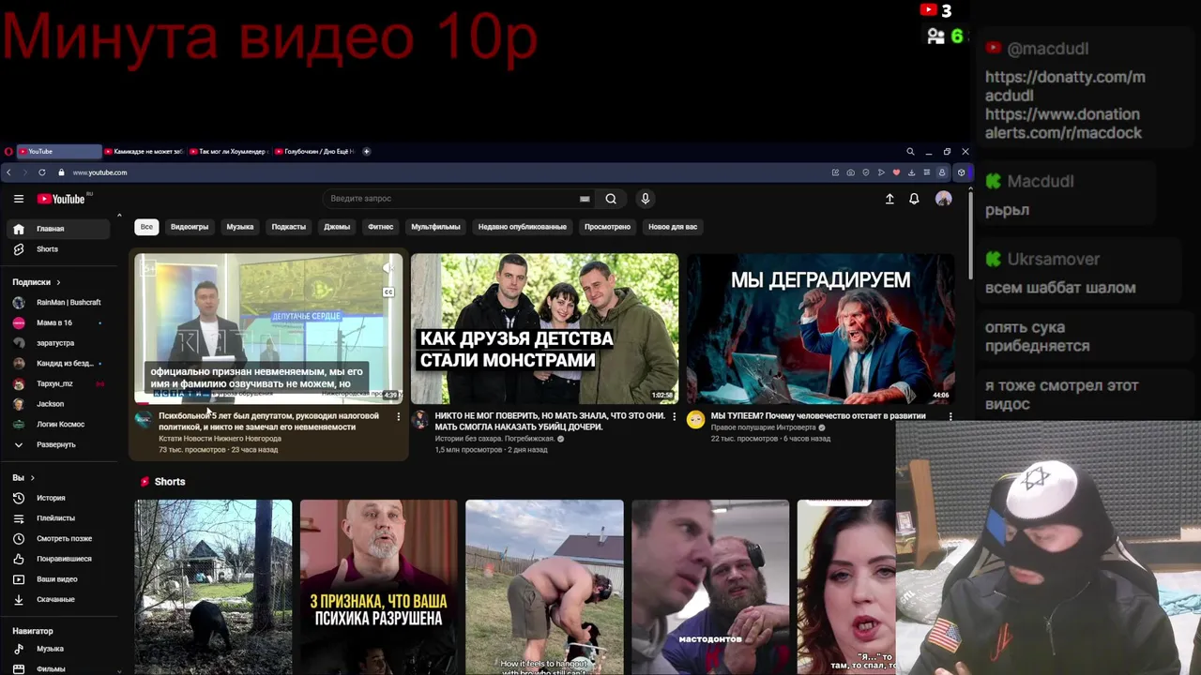Toggle mute on the first video preview
This screenshot has width=1201, height=675.
[x=388, y=268]
